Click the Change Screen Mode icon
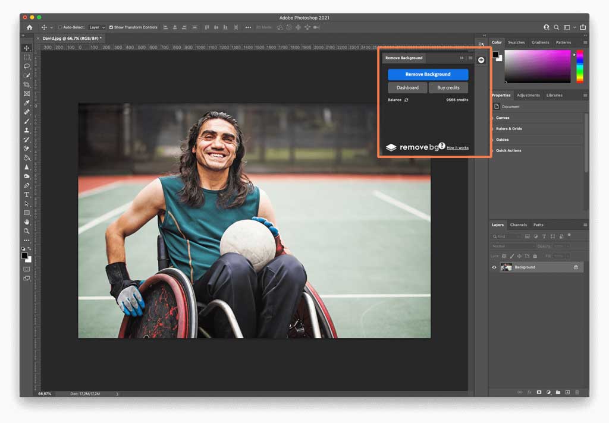 point(27,278)
